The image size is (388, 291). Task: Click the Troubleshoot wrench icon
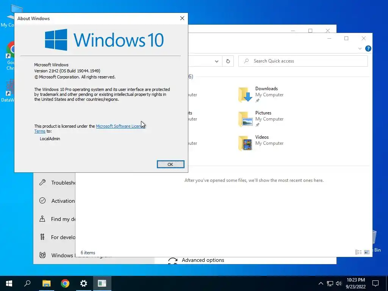coord(42,183)
